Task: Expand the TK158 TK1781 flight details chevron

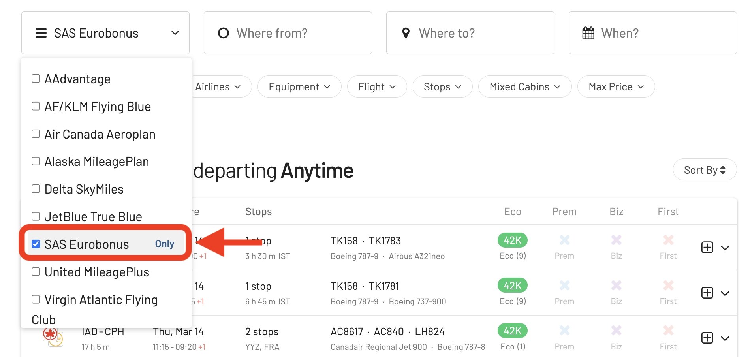Action: (x=725, y=293)
